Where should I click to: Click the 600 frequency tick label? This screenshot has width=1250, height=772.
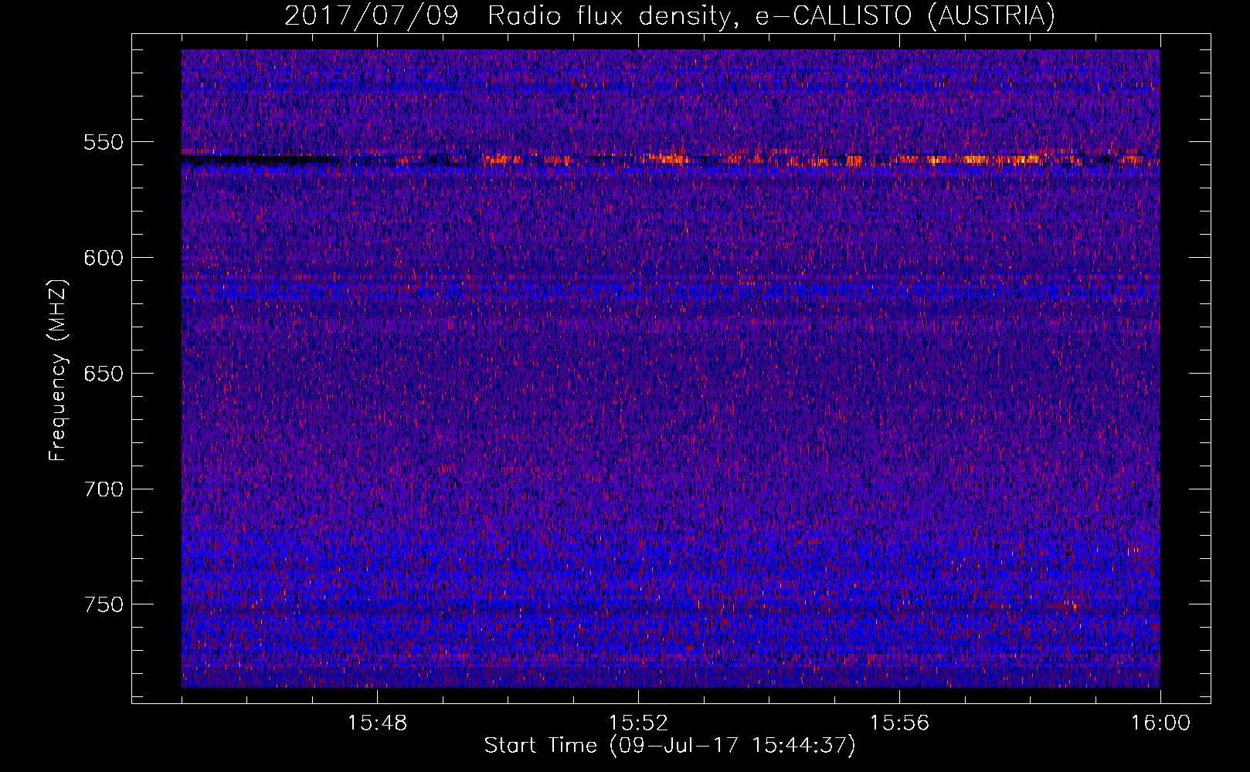(104, 258)
